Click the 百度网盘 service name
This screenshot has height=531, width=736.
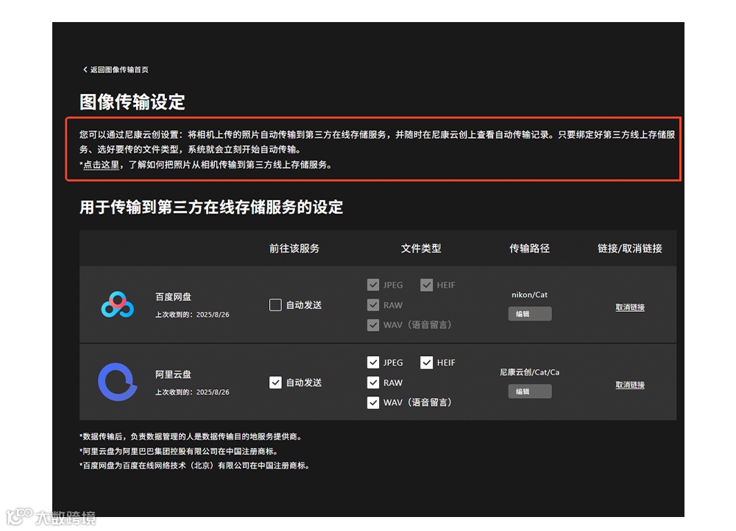(173, 296)
